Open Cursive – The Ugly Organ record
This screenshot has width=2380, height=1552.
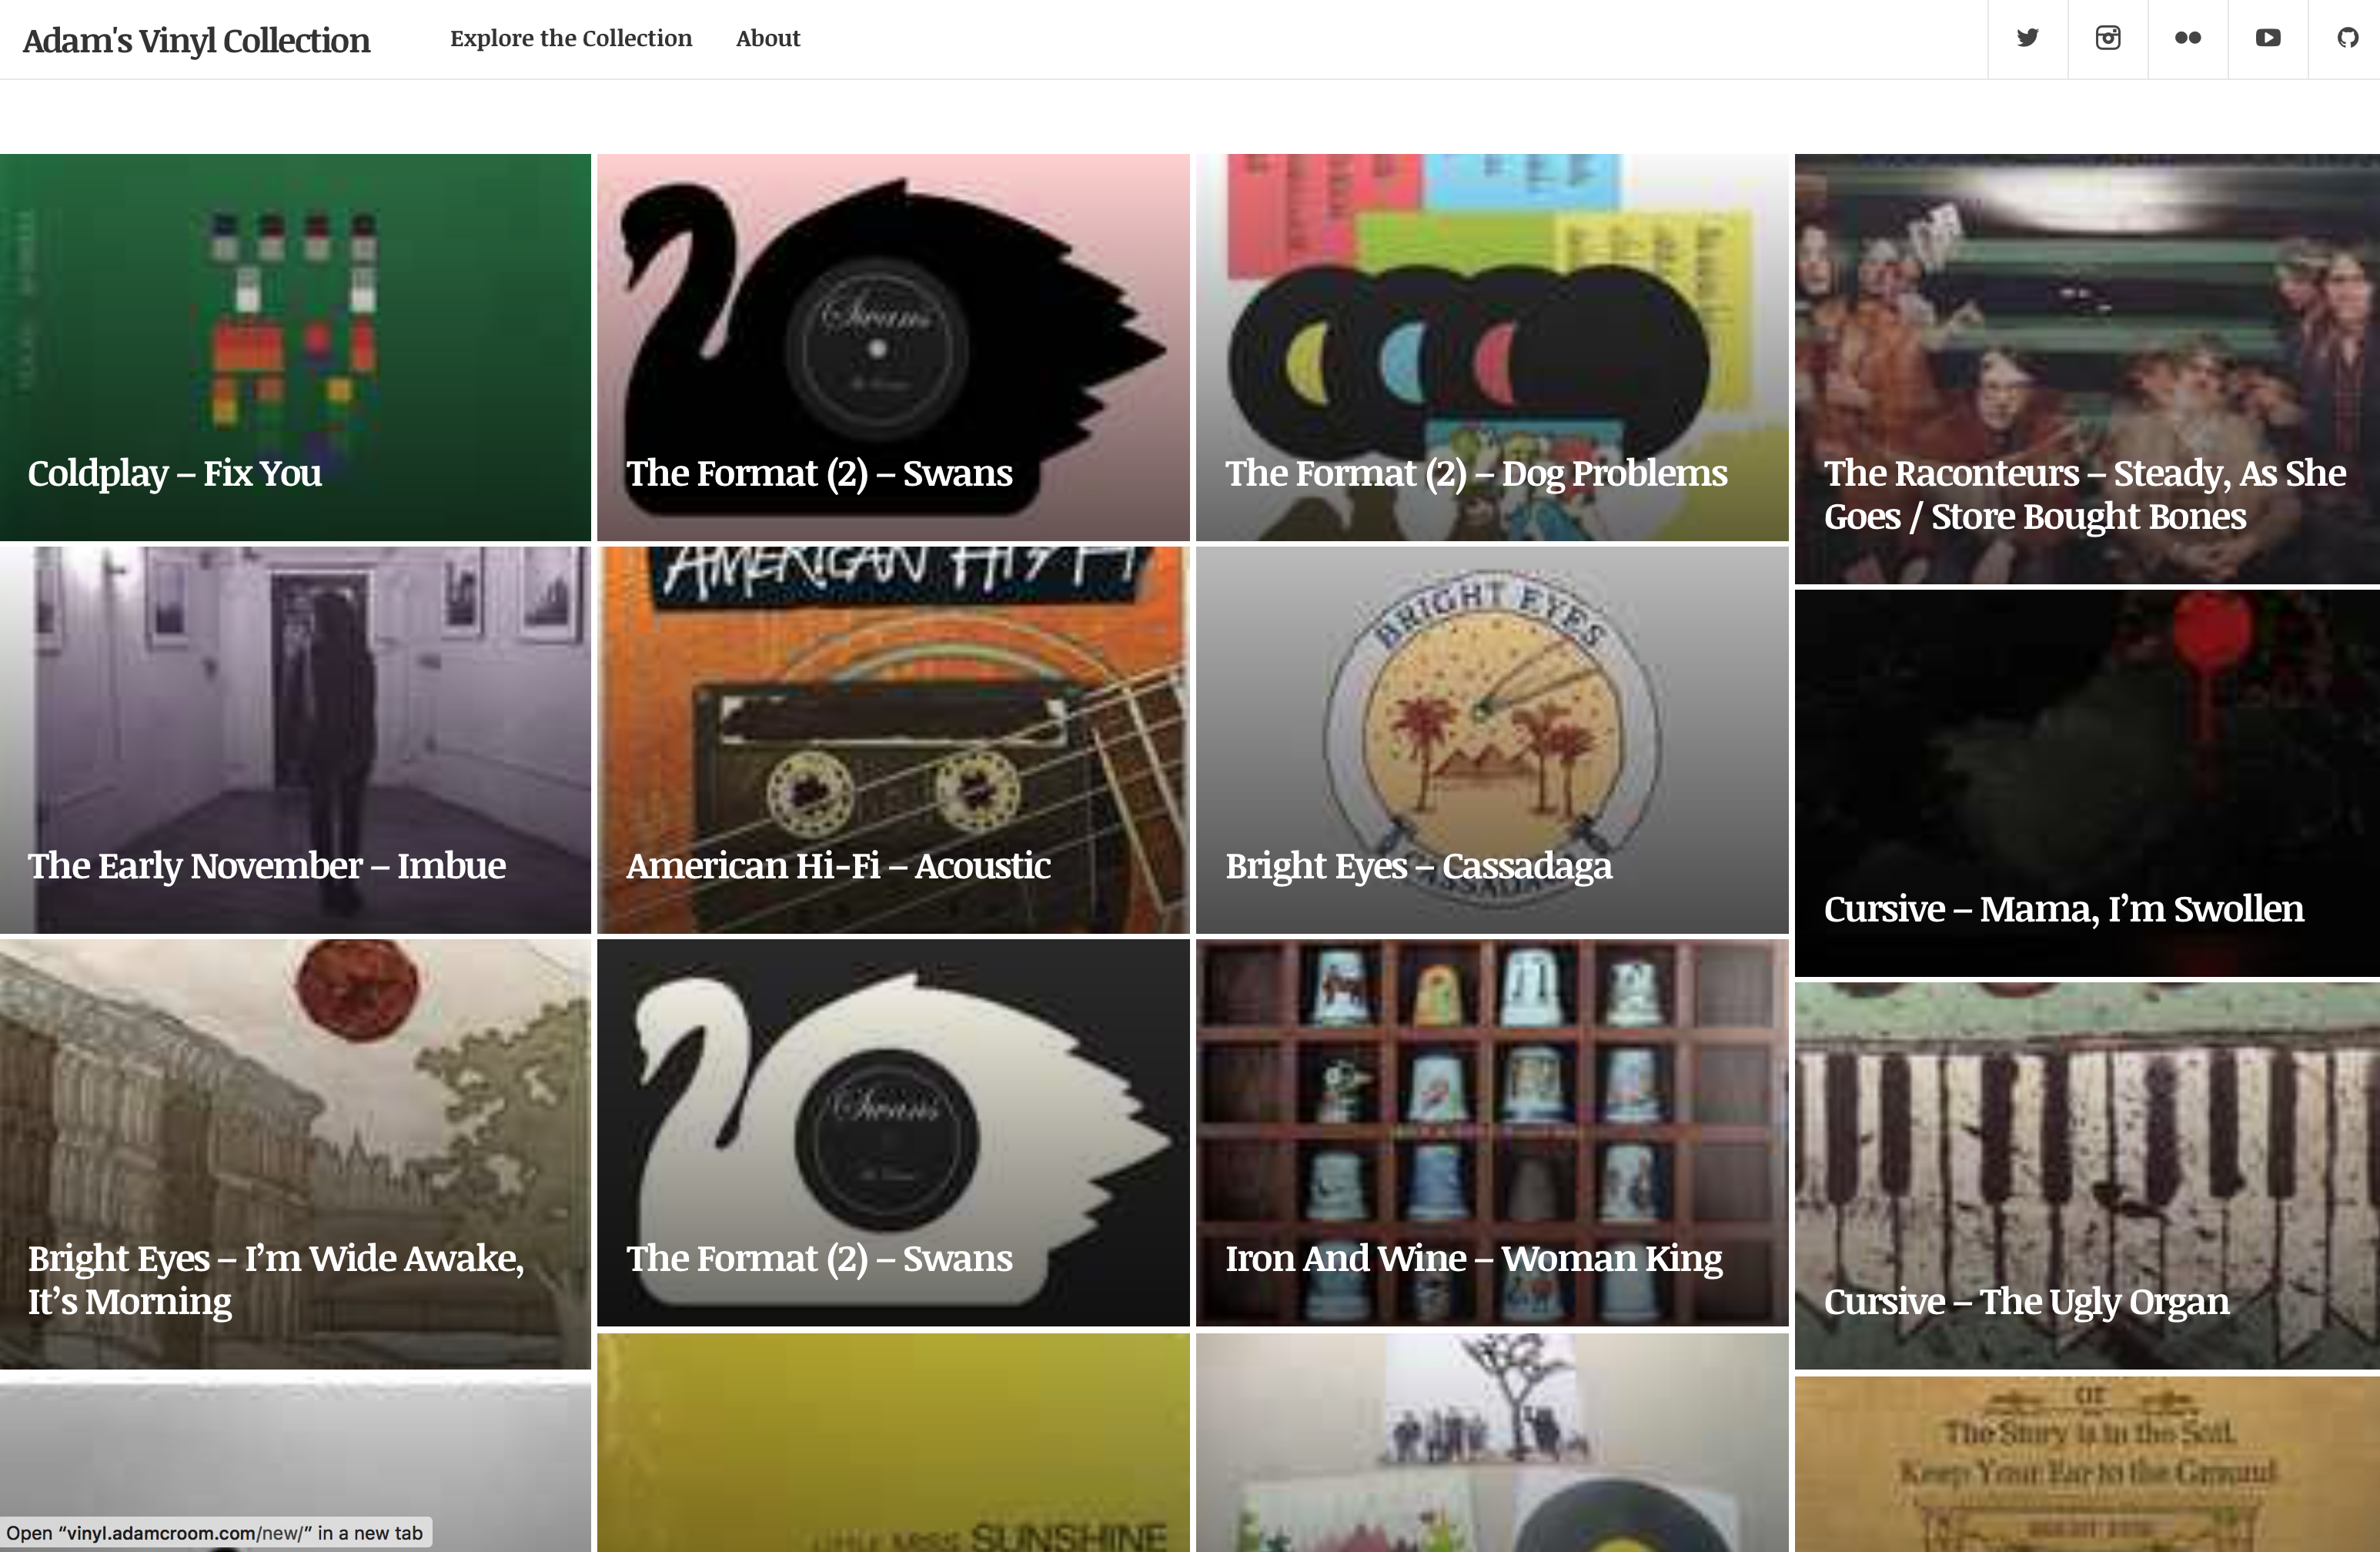[2087, 1176]
